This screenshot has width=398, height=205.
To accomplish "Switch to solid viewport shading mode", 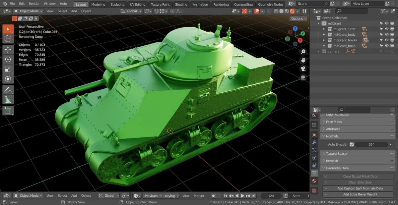I will (x=282, y=11).
